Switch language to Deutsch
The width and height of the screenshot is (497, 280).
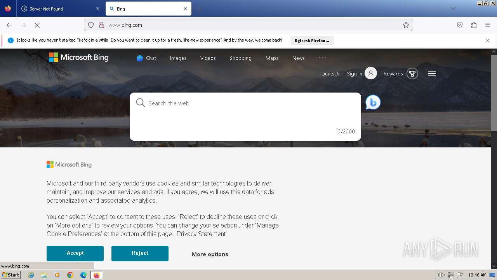pos(330,74)
